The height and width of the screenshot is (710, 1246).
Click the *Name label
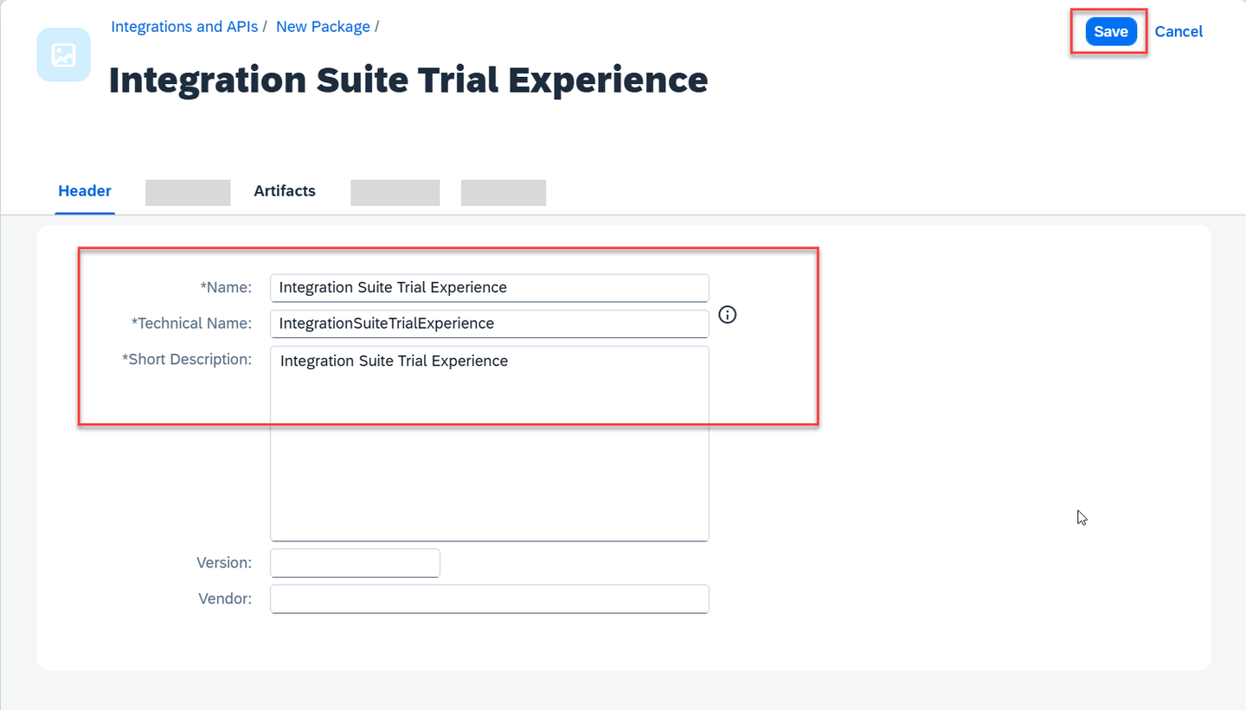pyautogui.click(x=226, y=286)
